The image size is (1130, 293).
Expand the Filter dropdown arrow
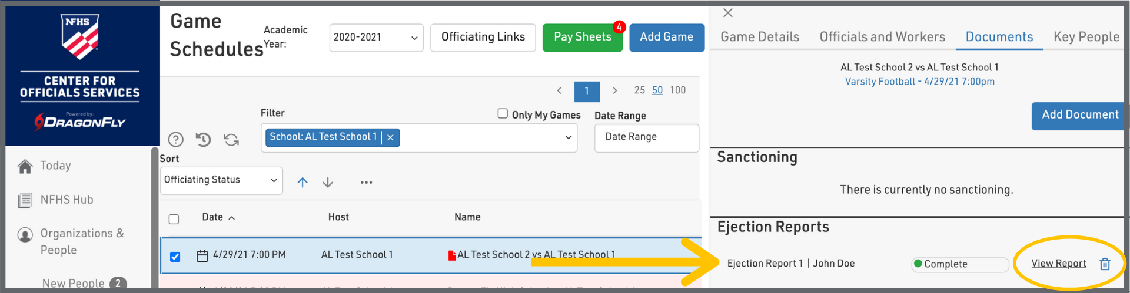pyautogui.click(x=568, y=137)
